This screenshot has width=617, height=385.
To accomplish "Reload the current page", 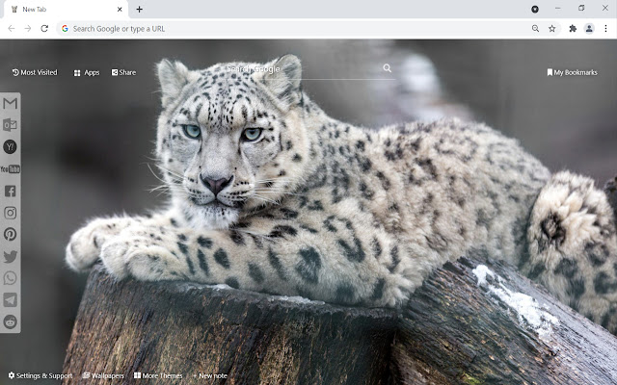I will tap(44, 28).
